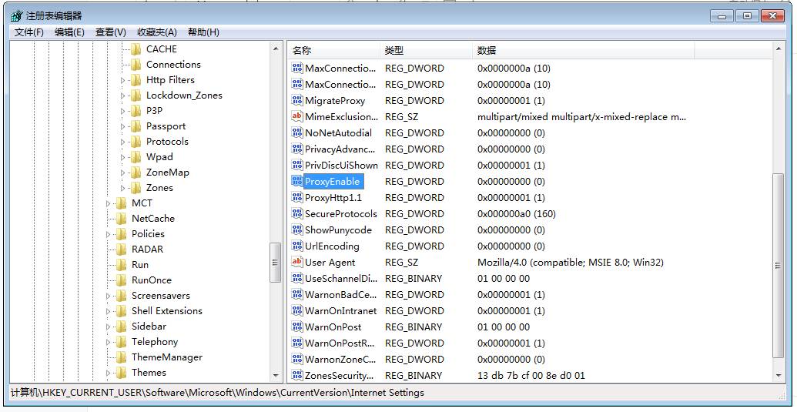Expand the P3P key

(123, 111)
